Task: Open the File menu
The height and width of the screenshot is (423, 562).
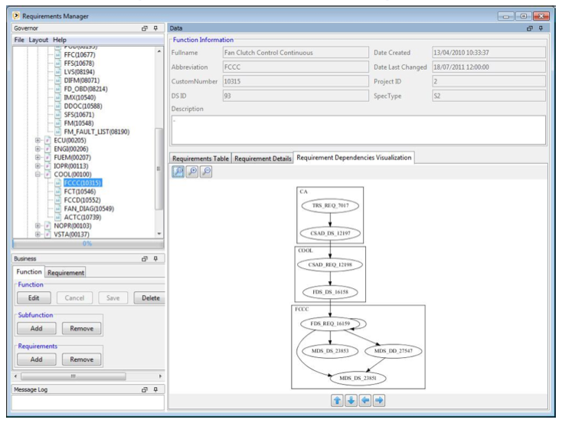Action: click(19, 40)
